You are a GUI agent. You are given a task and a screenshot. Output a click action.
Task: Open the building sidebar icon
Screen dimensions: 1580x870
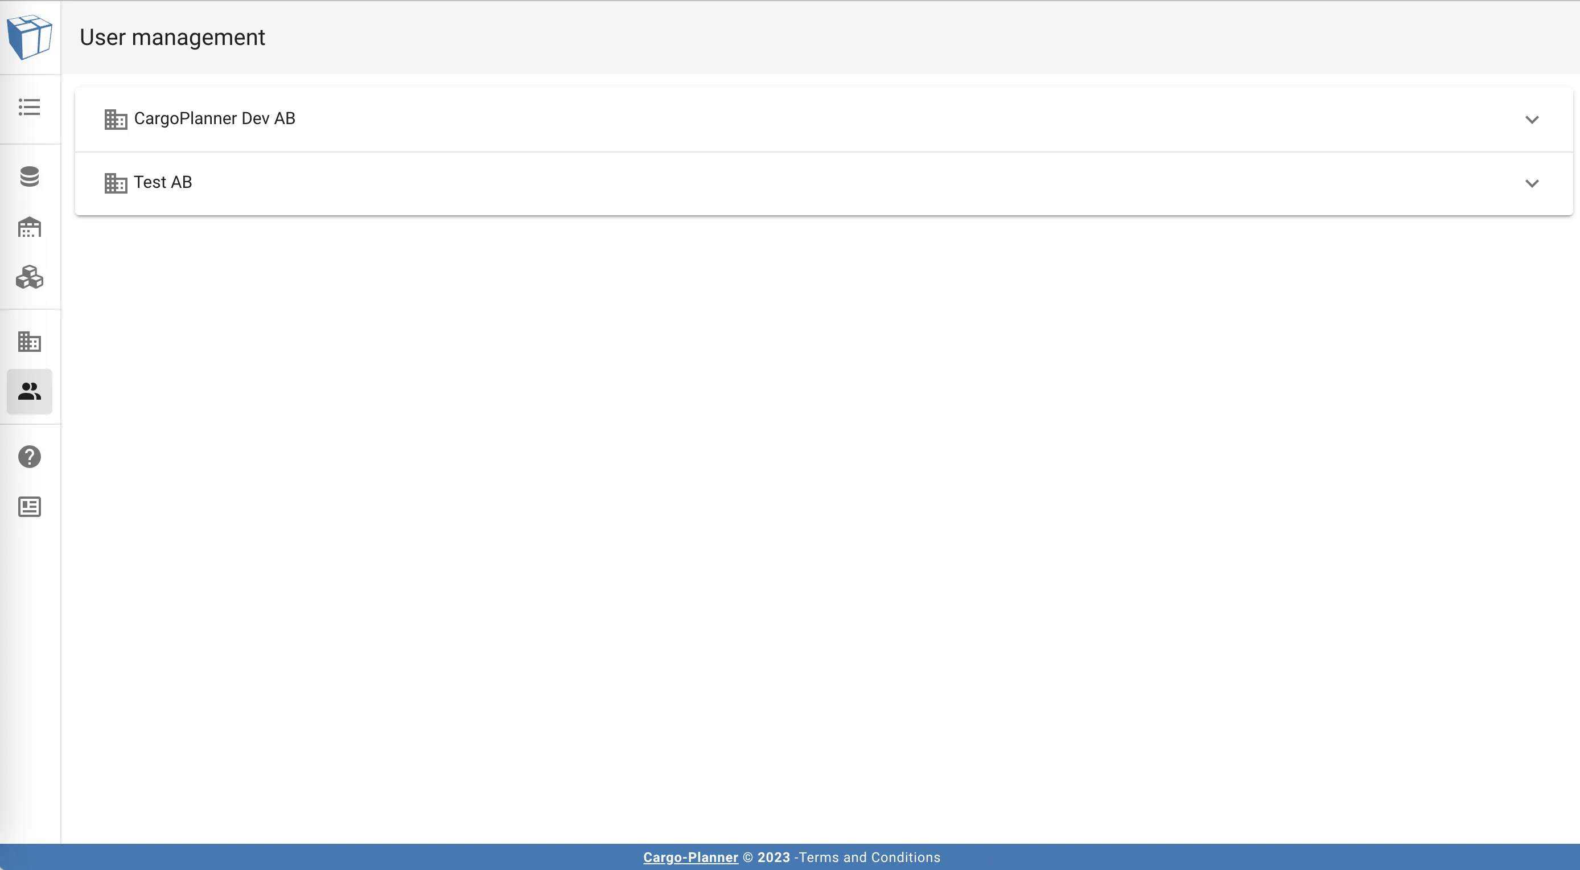(x=30, y=342)
